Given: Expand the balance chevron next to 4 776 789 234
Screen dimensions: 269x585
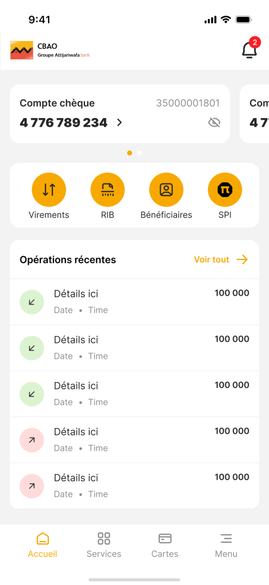Looking at the screenshot, I should click(119, 122).
